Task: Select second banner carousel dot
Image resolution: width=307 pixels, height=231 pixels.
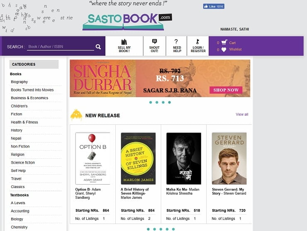Action: coord(157,102)
